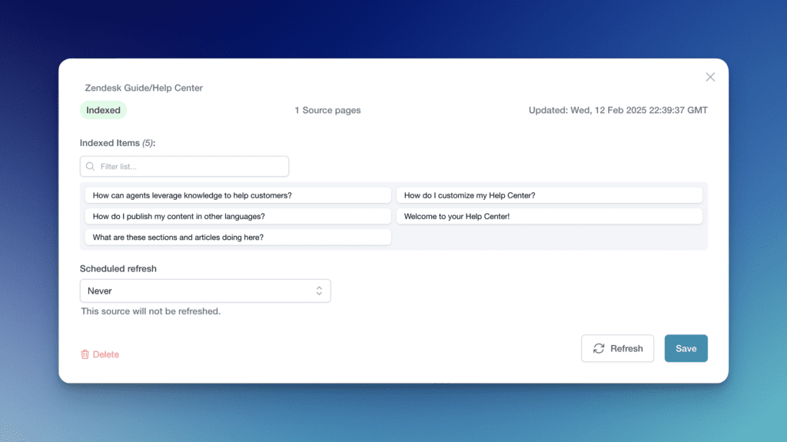Open the Scheduled refresh dropdown
Image resolution: width=787 pixels, height=442 pixels.
(x=204, y=291)
